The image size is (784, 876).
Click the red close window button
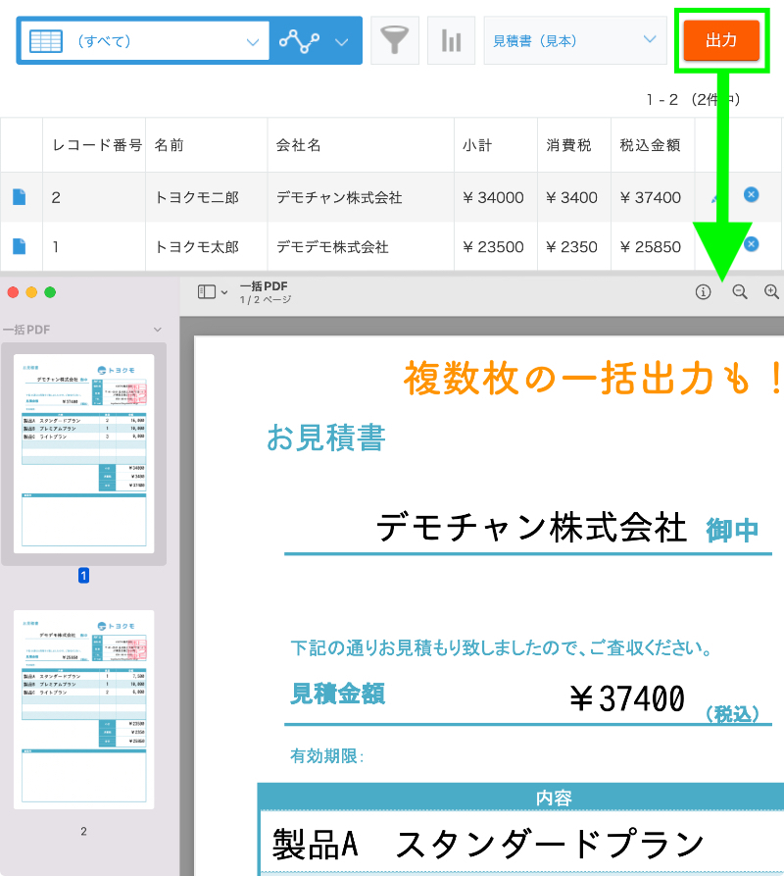coord(13,292)
